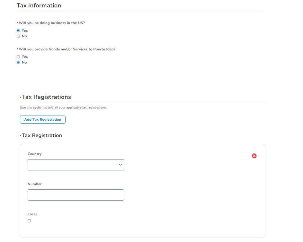Click the 'doing business in the US' question
This screenshot has height=242, width=303.
(x=52, y=23)
